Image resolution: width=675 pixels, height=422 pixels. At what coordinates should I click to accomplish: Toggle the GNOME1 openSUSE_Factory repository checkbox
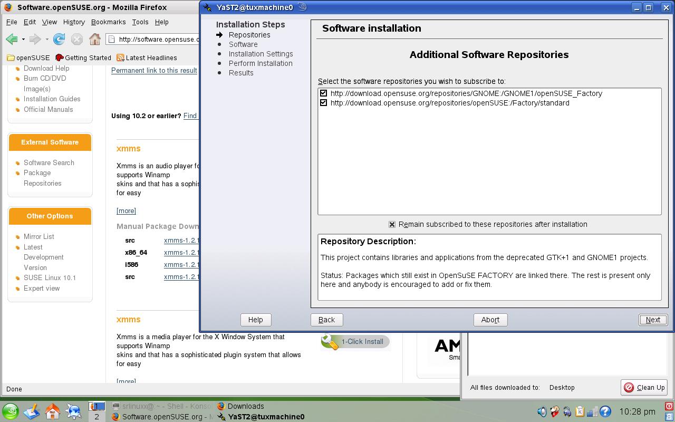323,93
